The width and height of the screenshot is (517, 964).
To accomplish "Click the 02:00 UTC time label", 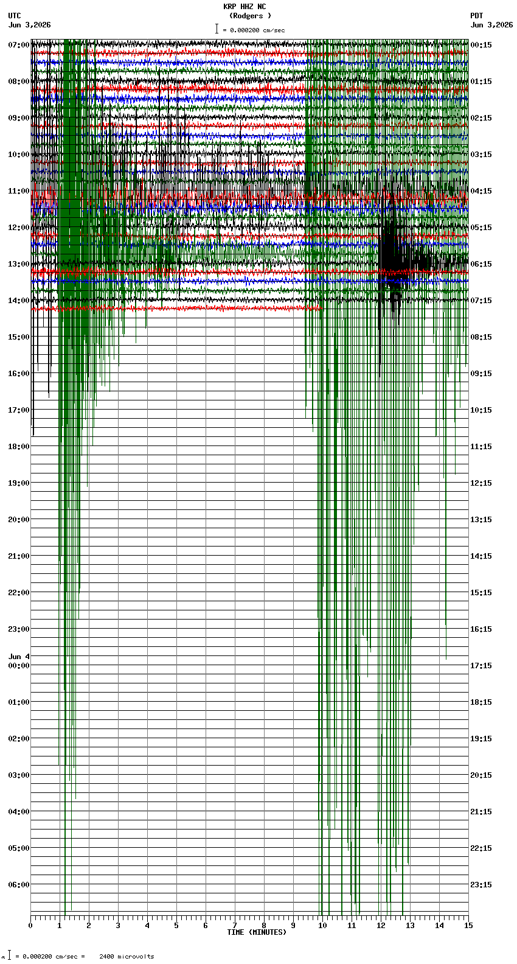I will pos(19,739).
